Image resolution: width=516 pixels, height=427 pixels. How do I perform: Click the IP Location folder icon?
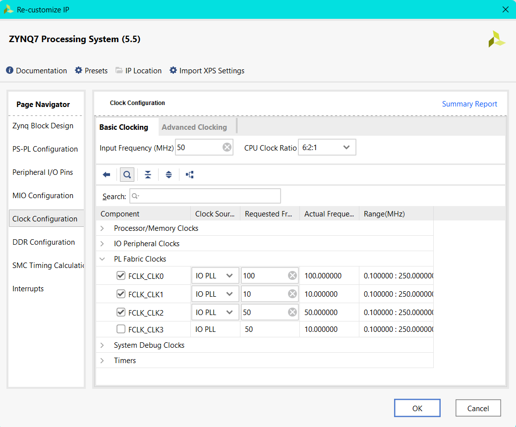pos(119,70)
